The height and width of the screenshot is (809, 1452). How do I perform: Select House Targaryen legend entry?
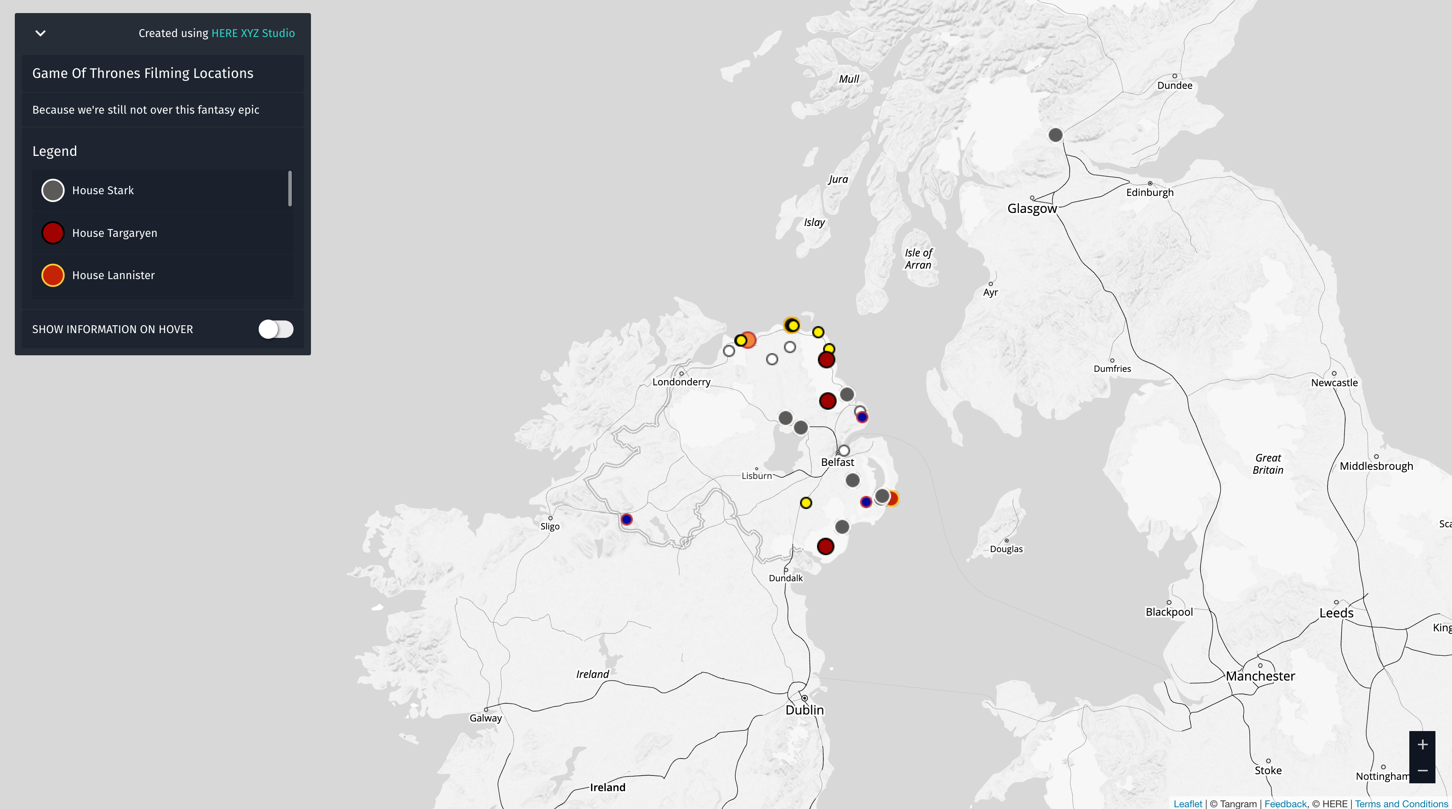163,233
